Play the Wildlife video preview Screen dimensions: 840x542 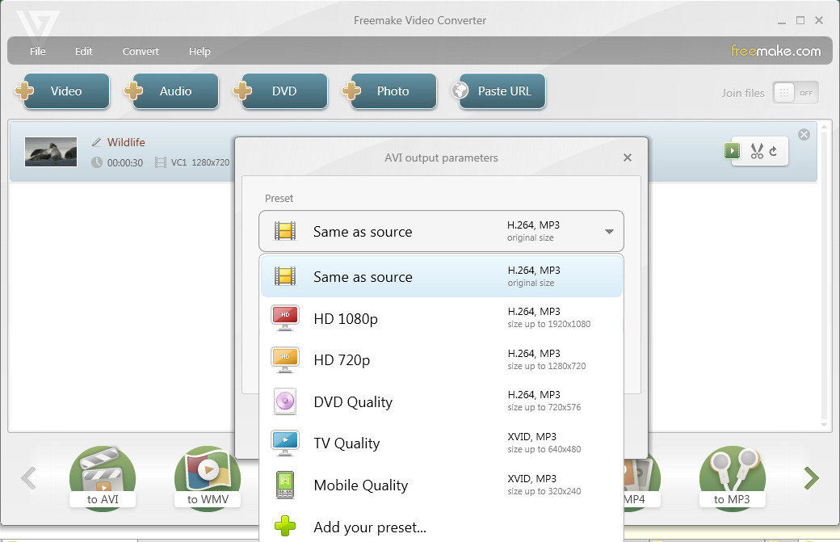[x=732, y=151]
